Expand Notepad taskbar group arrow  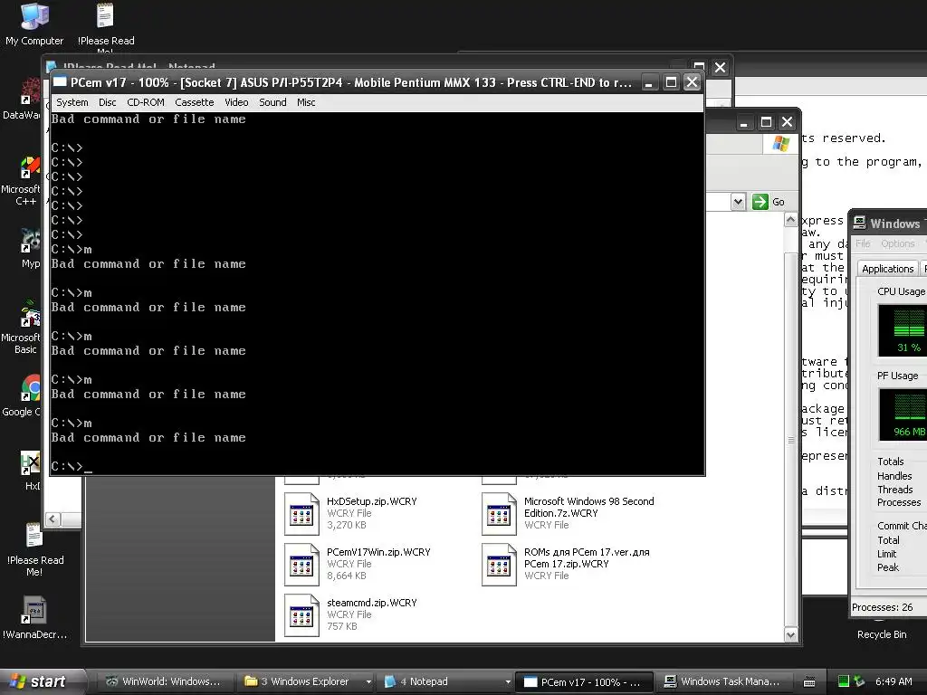pyautogui.click(x=508, y=681)
